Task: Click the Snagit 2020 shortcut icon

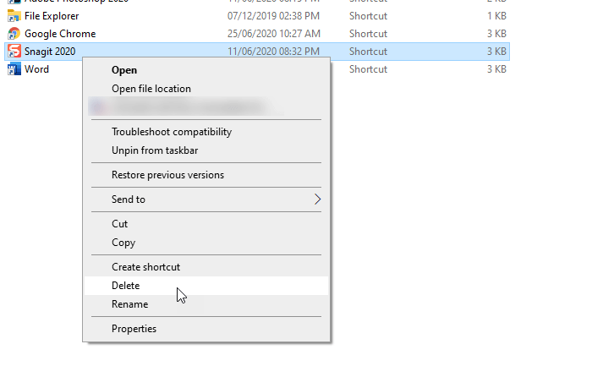Action: (x=14, y=52)
